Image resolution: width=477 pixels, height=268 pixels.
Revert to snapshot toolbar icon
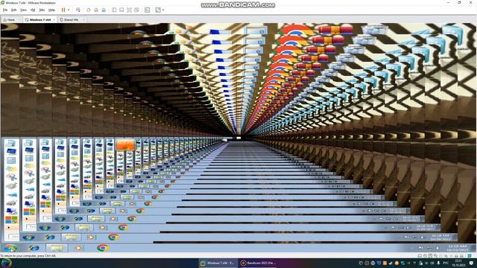96,10
